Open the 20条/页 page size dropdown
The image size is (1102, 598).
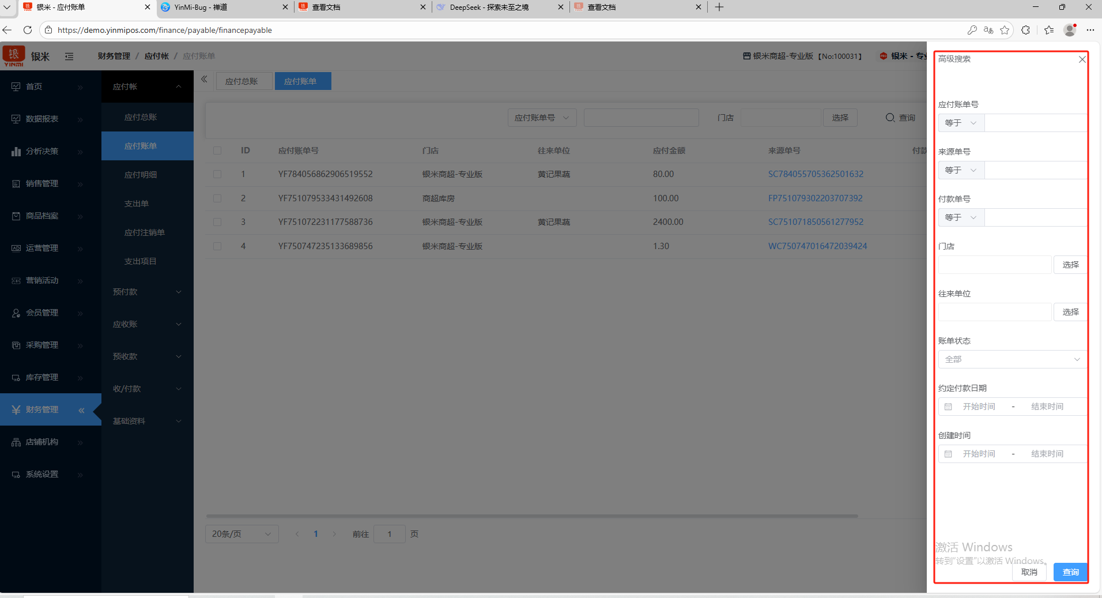tap(241, 534)
